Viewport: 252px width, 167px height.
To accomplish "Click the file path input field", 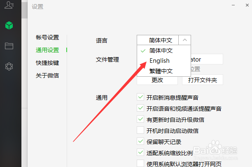I will [x=207, y=59].
